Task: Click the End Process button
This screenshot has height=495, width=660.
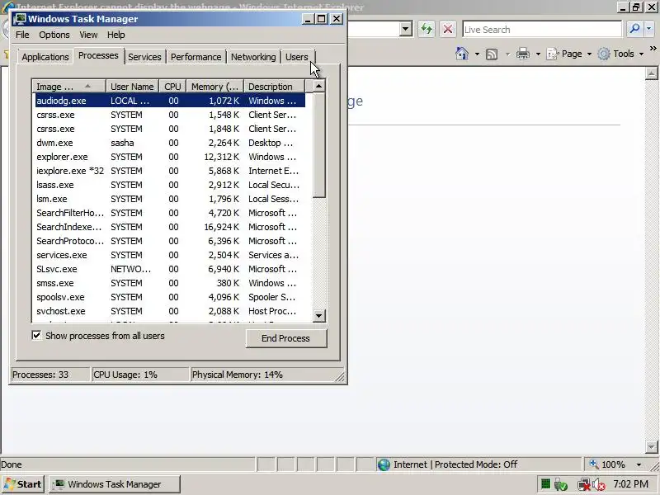Action: [x=285, y=338]
